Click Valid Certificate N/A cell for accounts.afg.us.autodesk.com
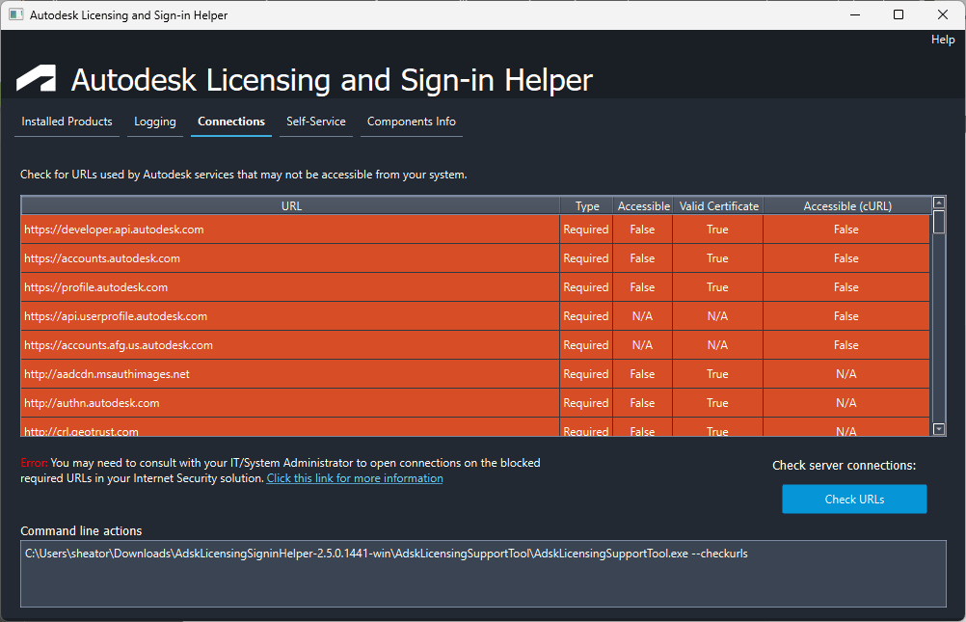 click(717, 345)
